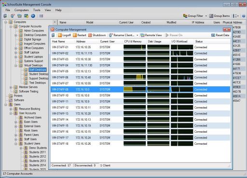Click the CPU graph for VM-STAFF-01

click(135, 47)
